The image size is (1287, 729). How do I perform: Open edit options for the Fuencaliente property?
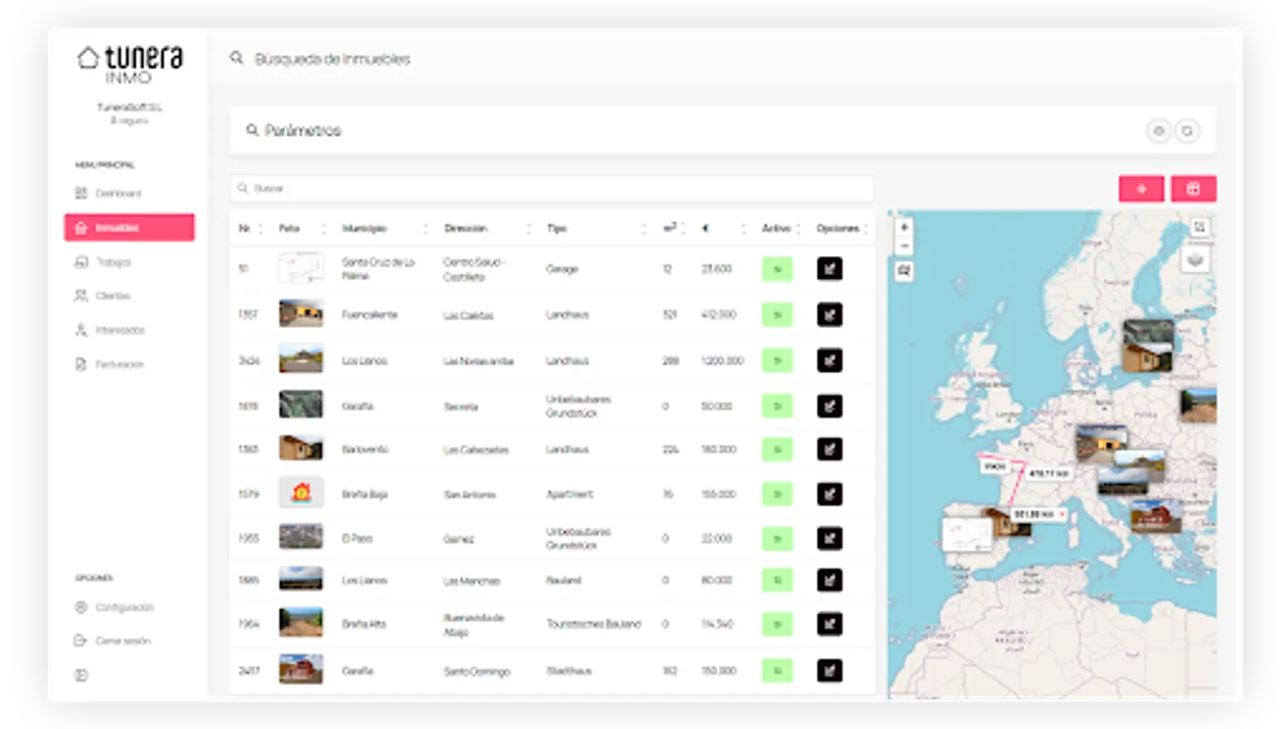click(x=829, y=314)
